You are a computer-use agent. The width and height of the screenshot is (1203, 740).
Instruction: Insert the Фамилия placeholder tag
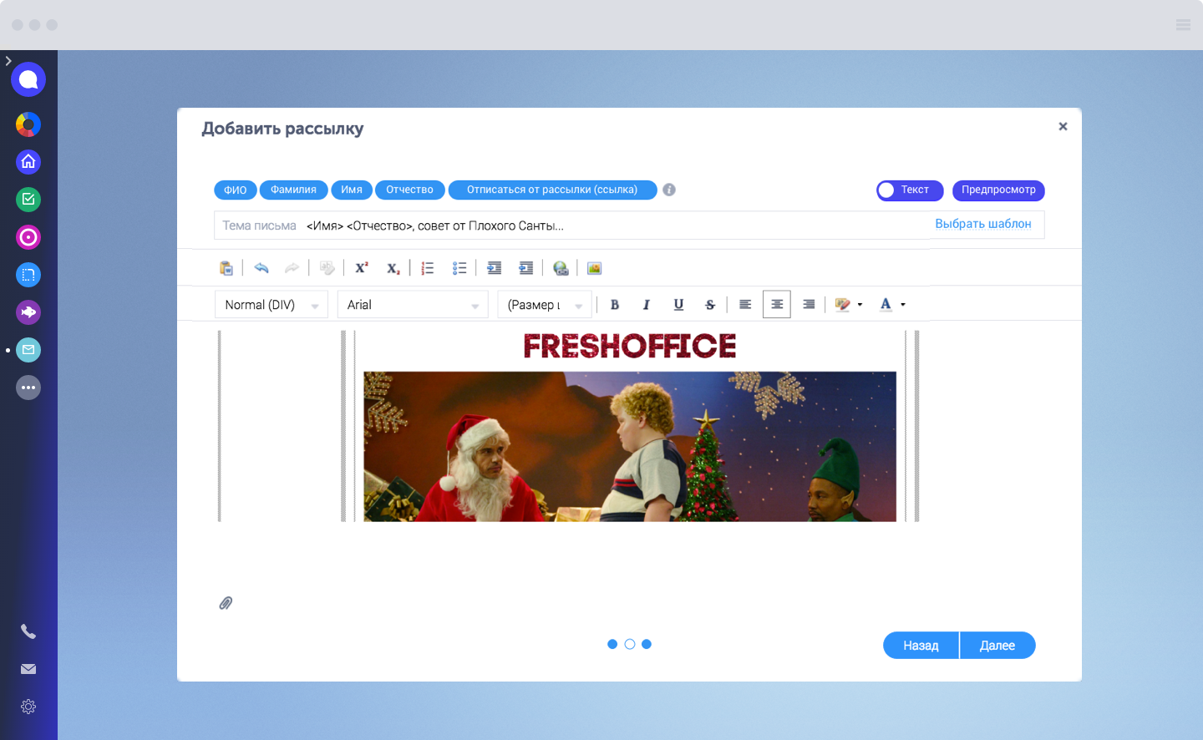[x=293, y=190]
